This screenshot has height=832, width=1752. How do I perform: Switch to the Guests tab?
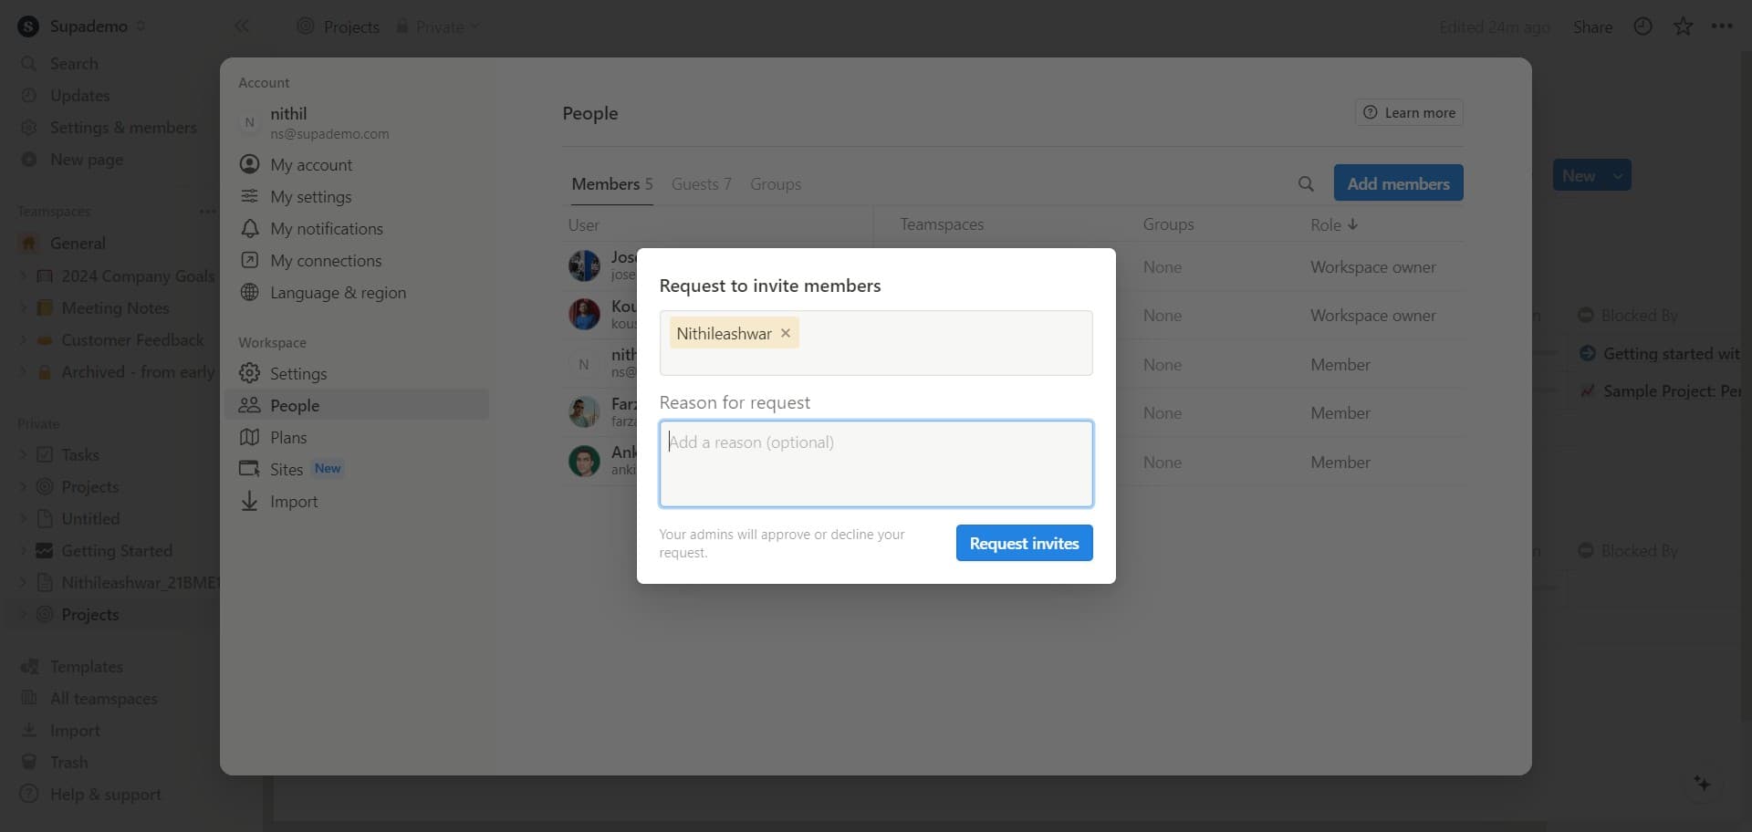[701, 184]
